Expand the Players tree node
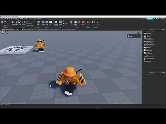The height and width of the screenshot is (124, 166). click(x=143, y=35)
